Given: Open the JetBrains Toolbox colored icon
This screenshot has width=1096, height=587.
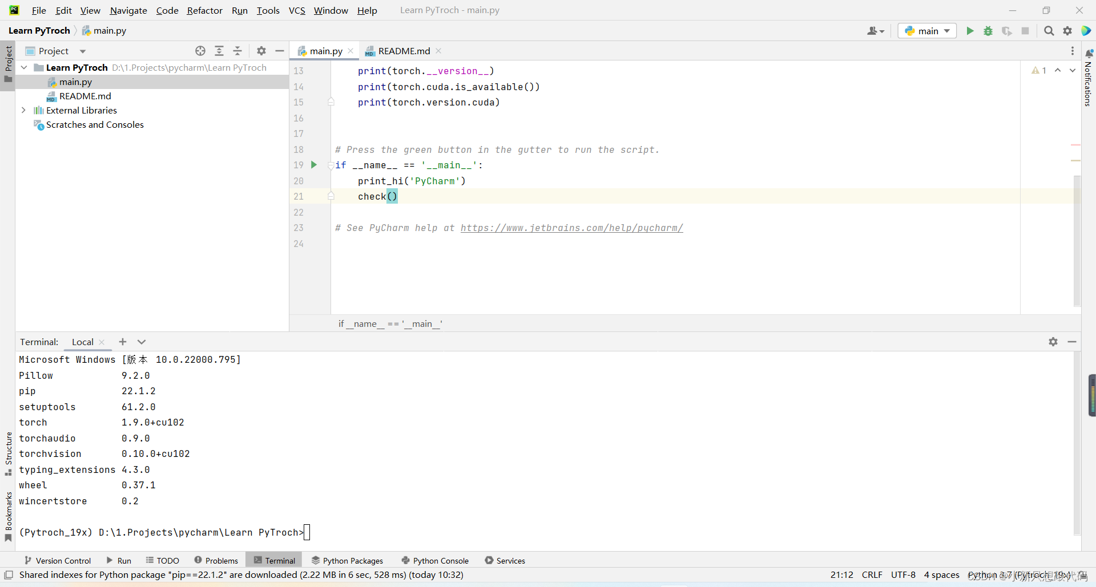Looking at the screenshot, I should point(1086,31).
